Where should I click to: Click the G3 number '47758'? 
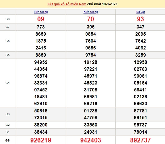(x=91, y=118)
